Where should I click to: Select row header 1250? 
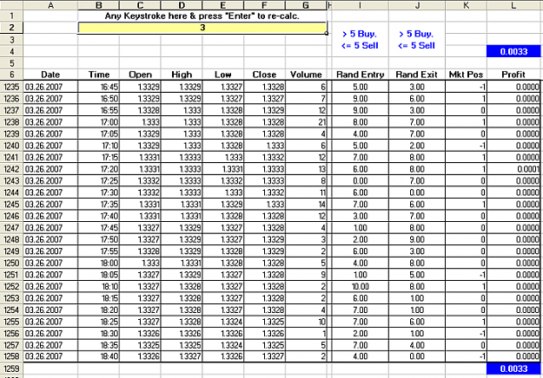click(x=11, y=263)
